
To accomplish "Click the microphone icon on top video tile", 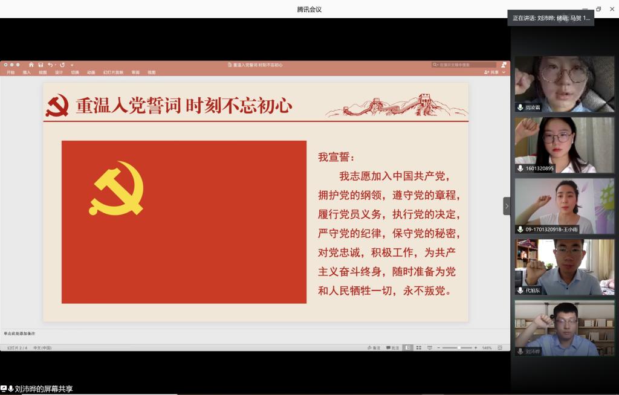I will click(x=520, y=108).
